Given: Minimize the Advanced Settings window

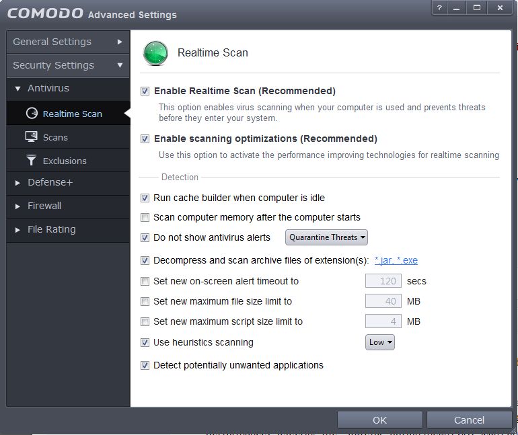Looking at the screenshot, I should 457,7.
